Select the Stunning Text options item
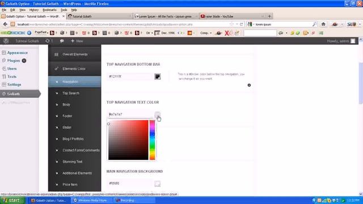 click(74, 161)
